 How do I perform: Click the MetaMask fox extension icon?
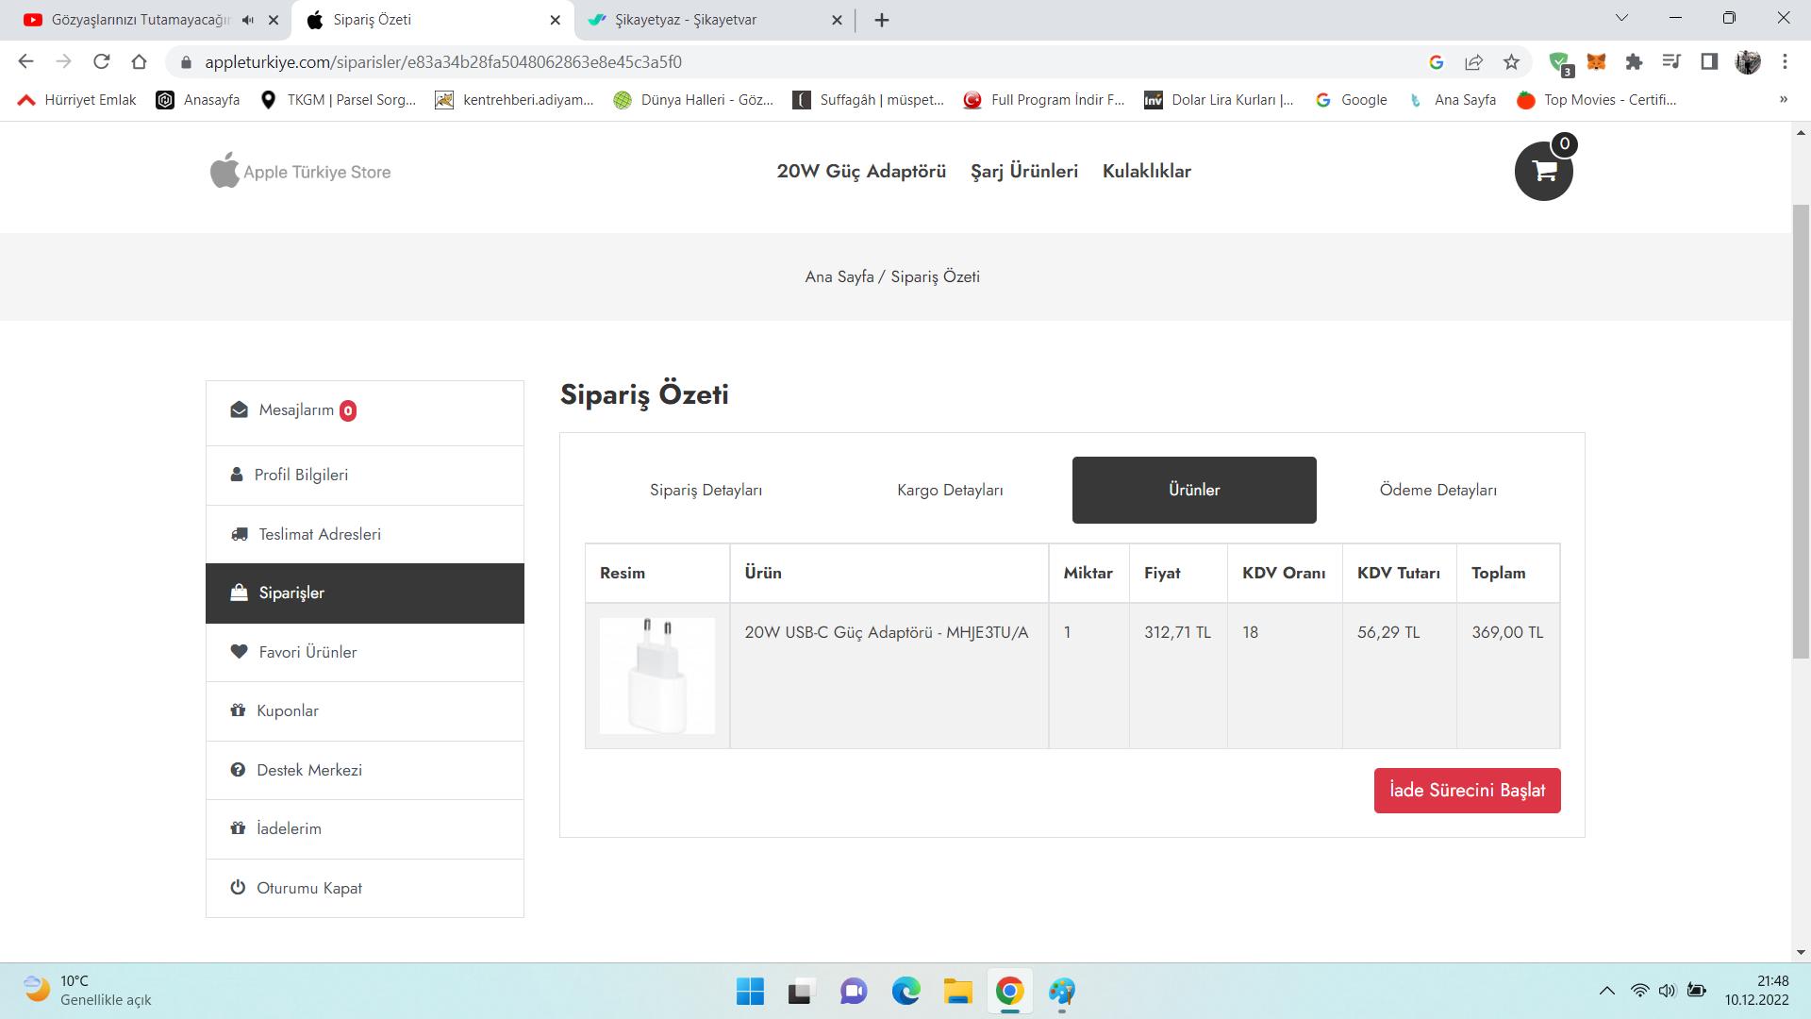(1596, 62)
